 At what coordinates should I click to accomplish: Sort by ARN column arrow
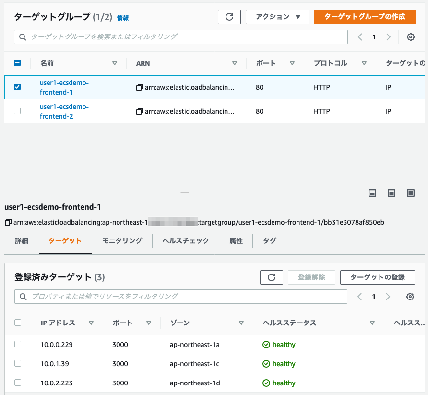click(235, 63)
